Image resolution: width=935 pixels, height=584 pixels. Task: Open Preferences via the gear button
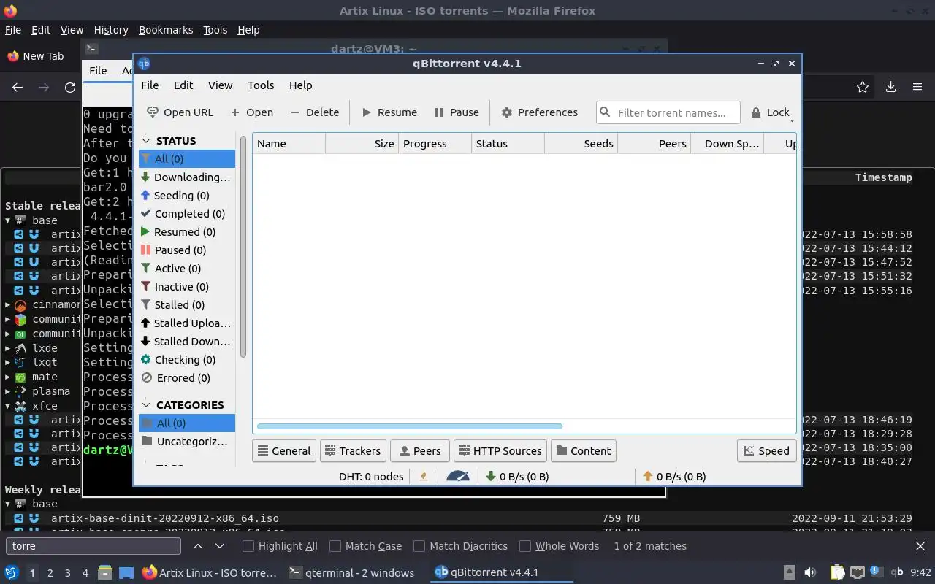click(x=540, y=112)
